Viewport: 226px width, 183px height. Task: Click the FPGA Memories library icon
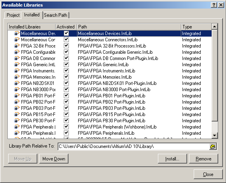[17, 77]
